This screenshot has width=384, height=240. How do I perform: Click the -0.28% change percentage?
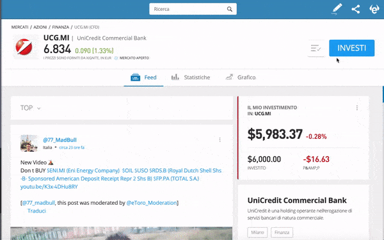click(316, 136)
